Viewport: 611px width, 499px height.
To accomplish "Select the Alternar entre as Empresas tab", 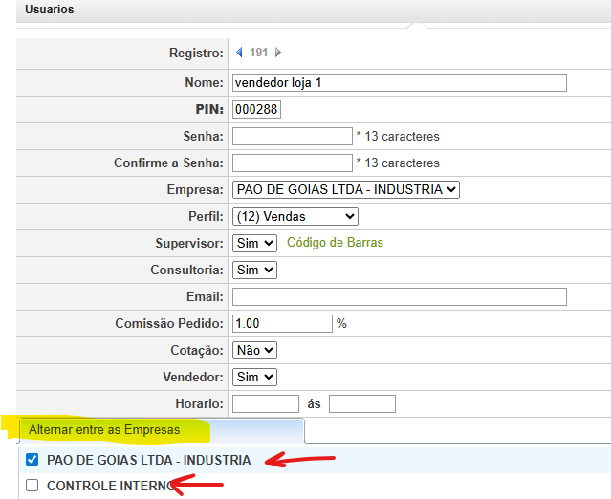I will 104,430.
